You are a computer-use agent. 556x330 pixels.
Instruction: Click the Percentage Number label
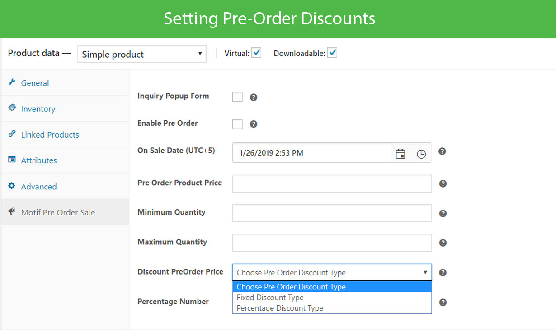coord(173,302)
